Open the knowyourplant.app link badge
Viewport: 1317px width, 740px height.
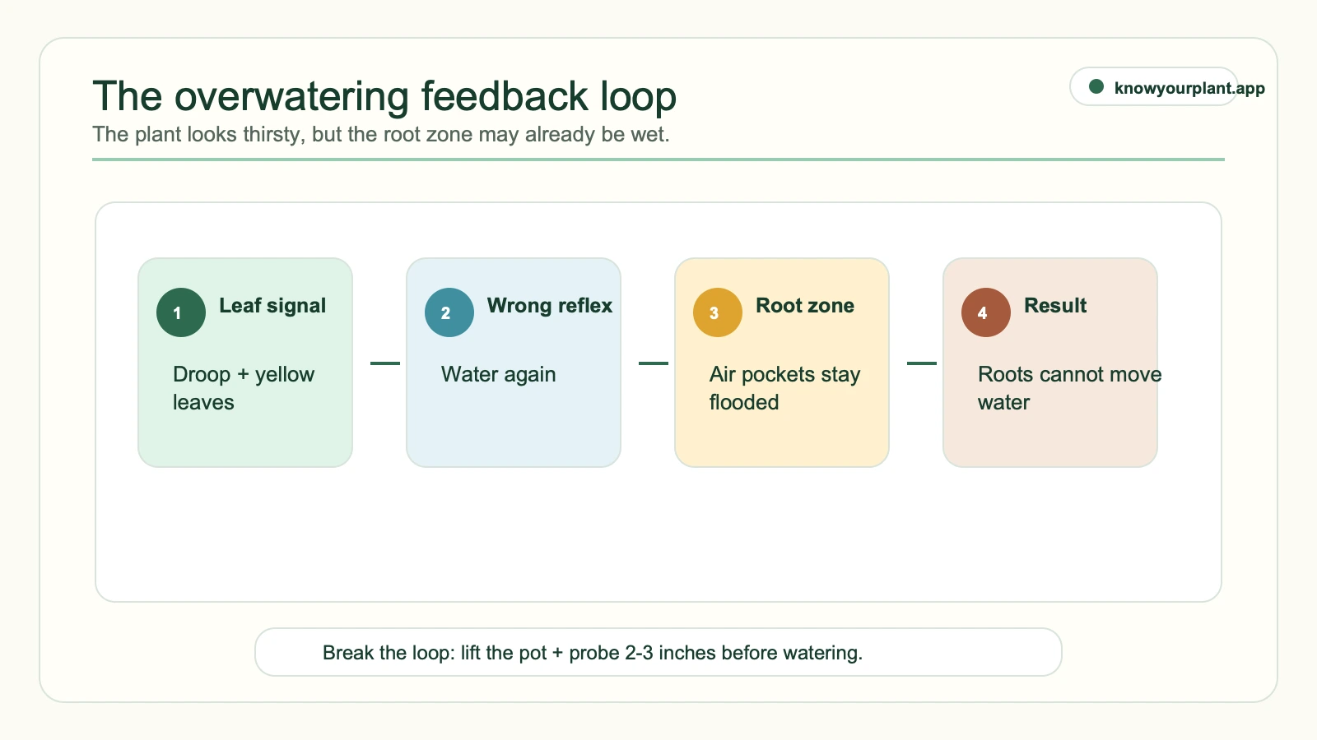coord(1154,86)
